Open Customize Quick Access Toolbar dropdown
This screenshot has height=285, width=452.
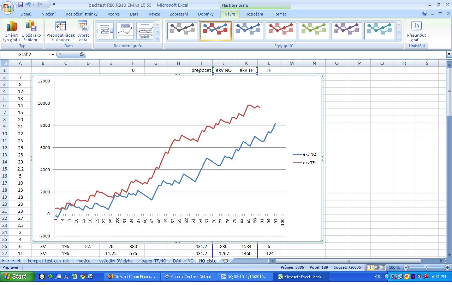pos(54,5)
